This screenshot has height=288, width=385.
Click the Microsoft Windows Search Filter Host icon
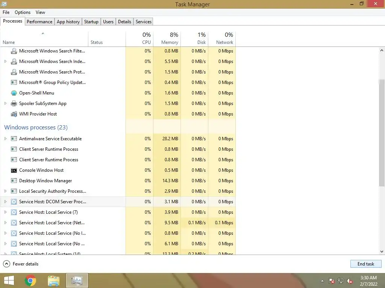(x=14, y=51)
